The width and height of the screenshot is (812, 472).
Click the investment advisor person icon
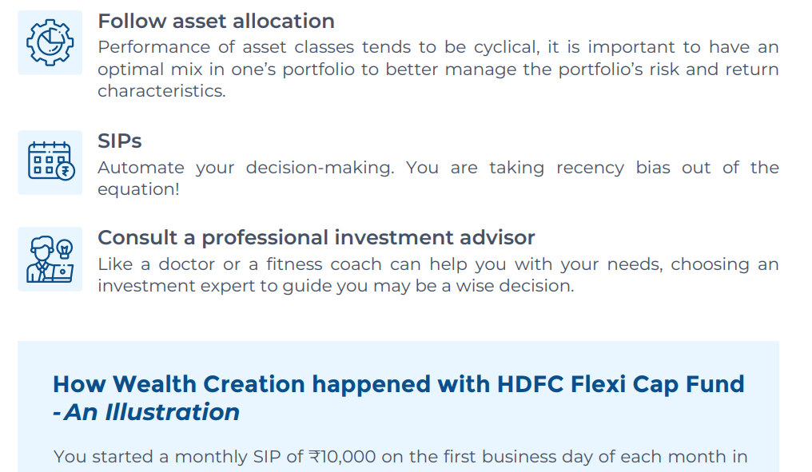50,259
